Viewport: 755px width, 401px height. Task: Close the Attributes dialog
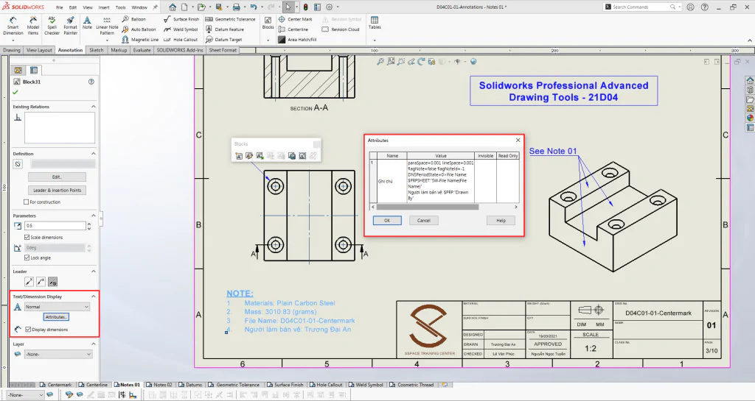pos(518,141)
